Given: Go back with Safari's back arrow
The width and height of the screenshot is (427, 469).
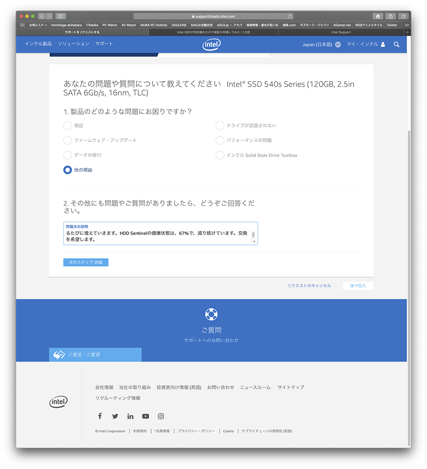Looking at the screenshot, I should (x=41, y=16).
